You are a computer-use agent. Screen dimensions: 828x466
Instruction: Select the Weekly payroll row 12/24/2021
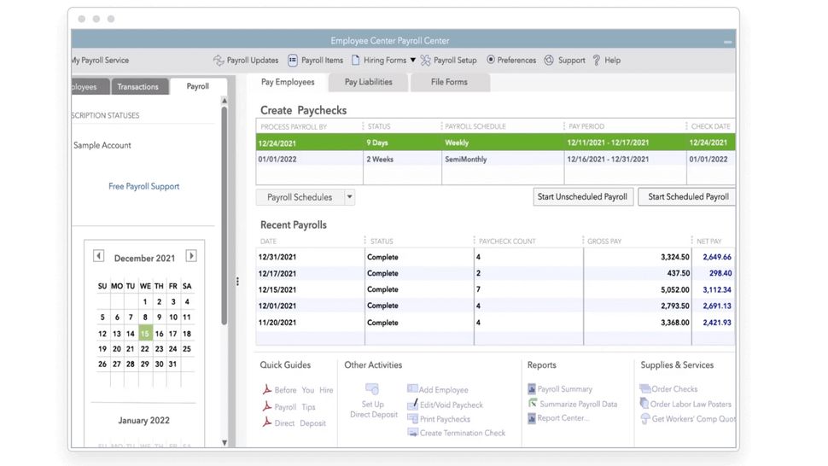495,143
